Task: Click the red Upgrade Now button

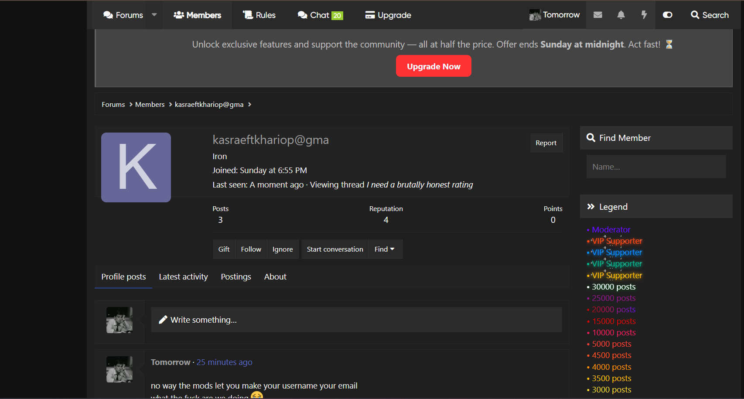Action: point(433,66)
